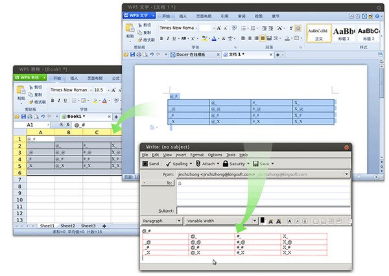Expand Save dropdown arrow in Write window
This screenshot has height=276, width=389.
(272, 164)
